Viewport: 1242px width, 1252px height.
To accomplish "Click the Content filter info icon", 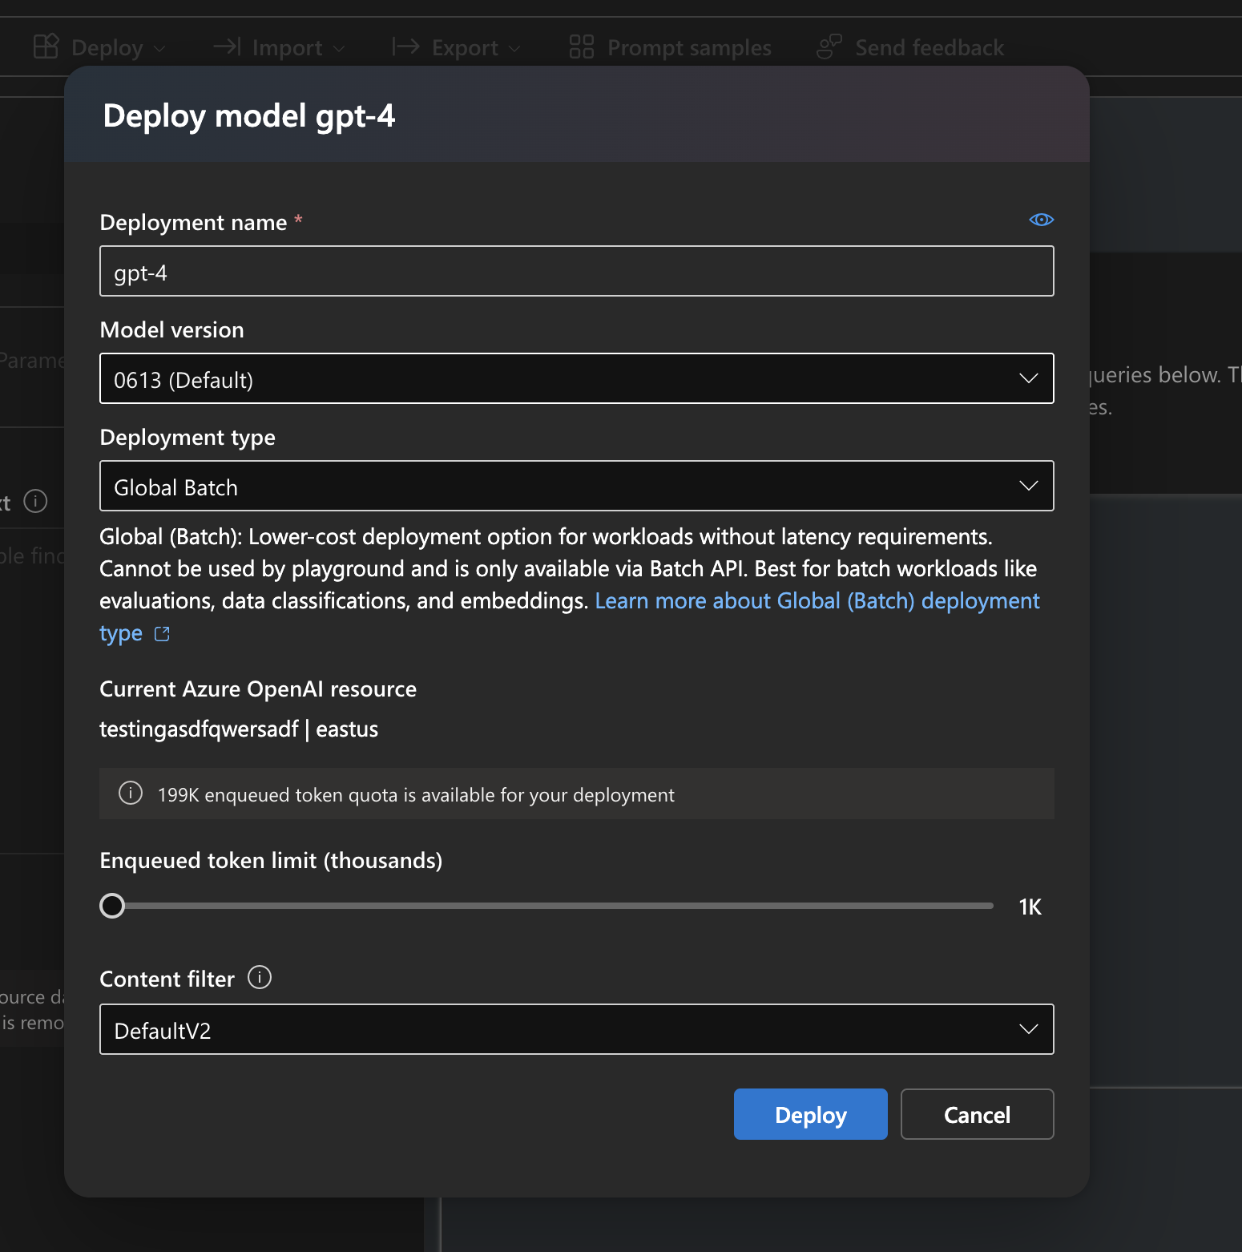I will 260,977.
